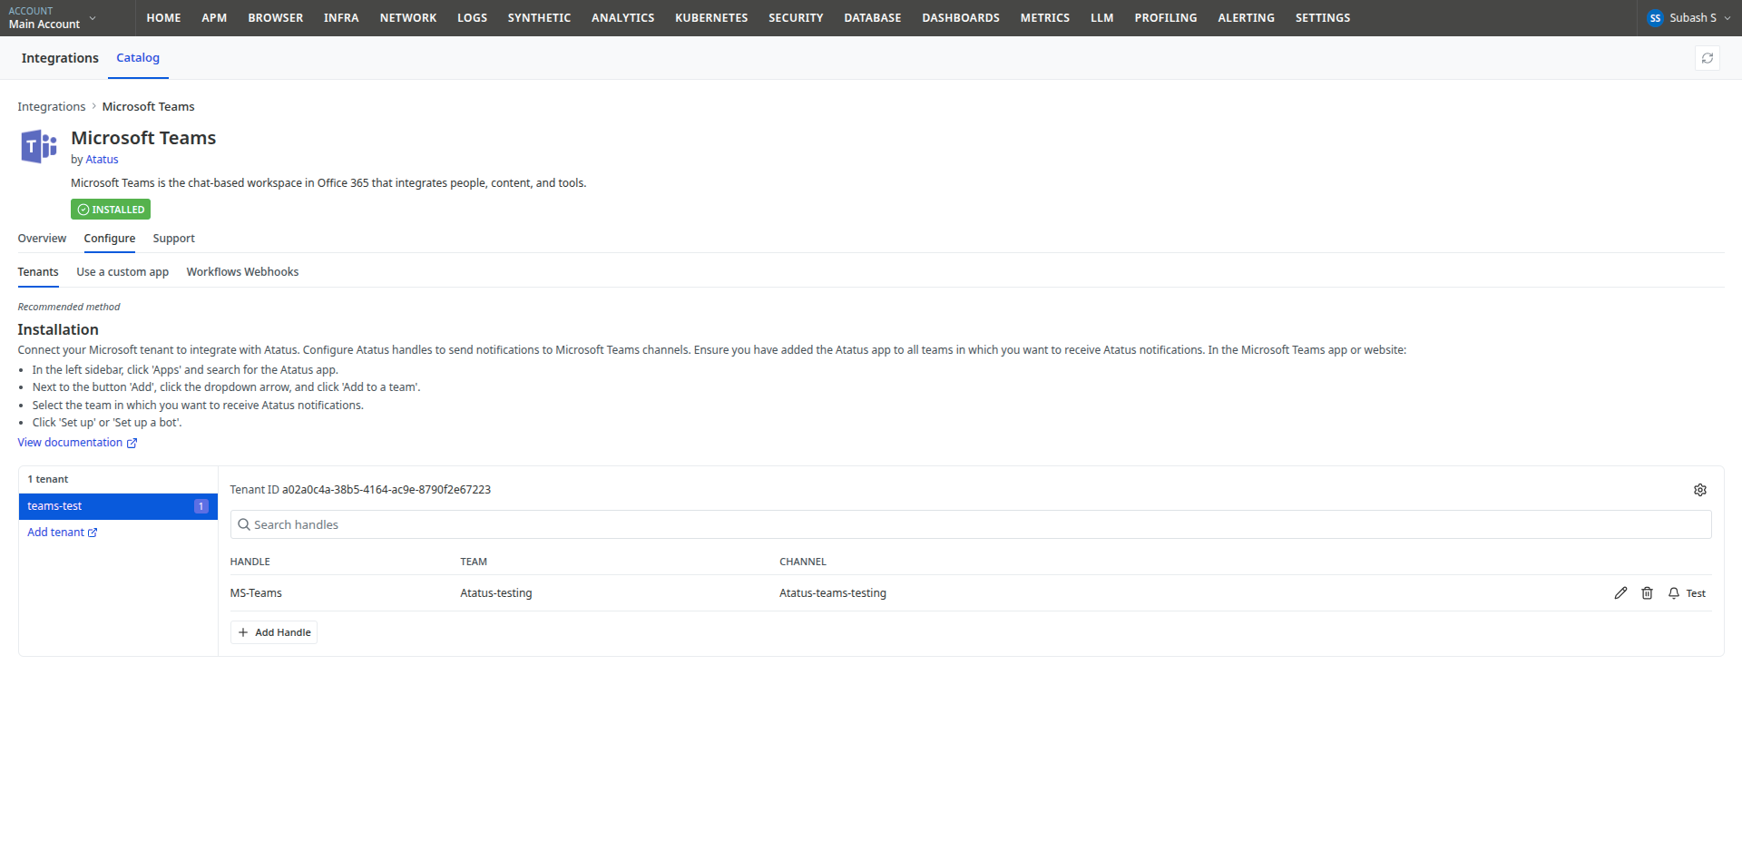
Task: Click the SS user avatar
Action: pos(1655,18)
